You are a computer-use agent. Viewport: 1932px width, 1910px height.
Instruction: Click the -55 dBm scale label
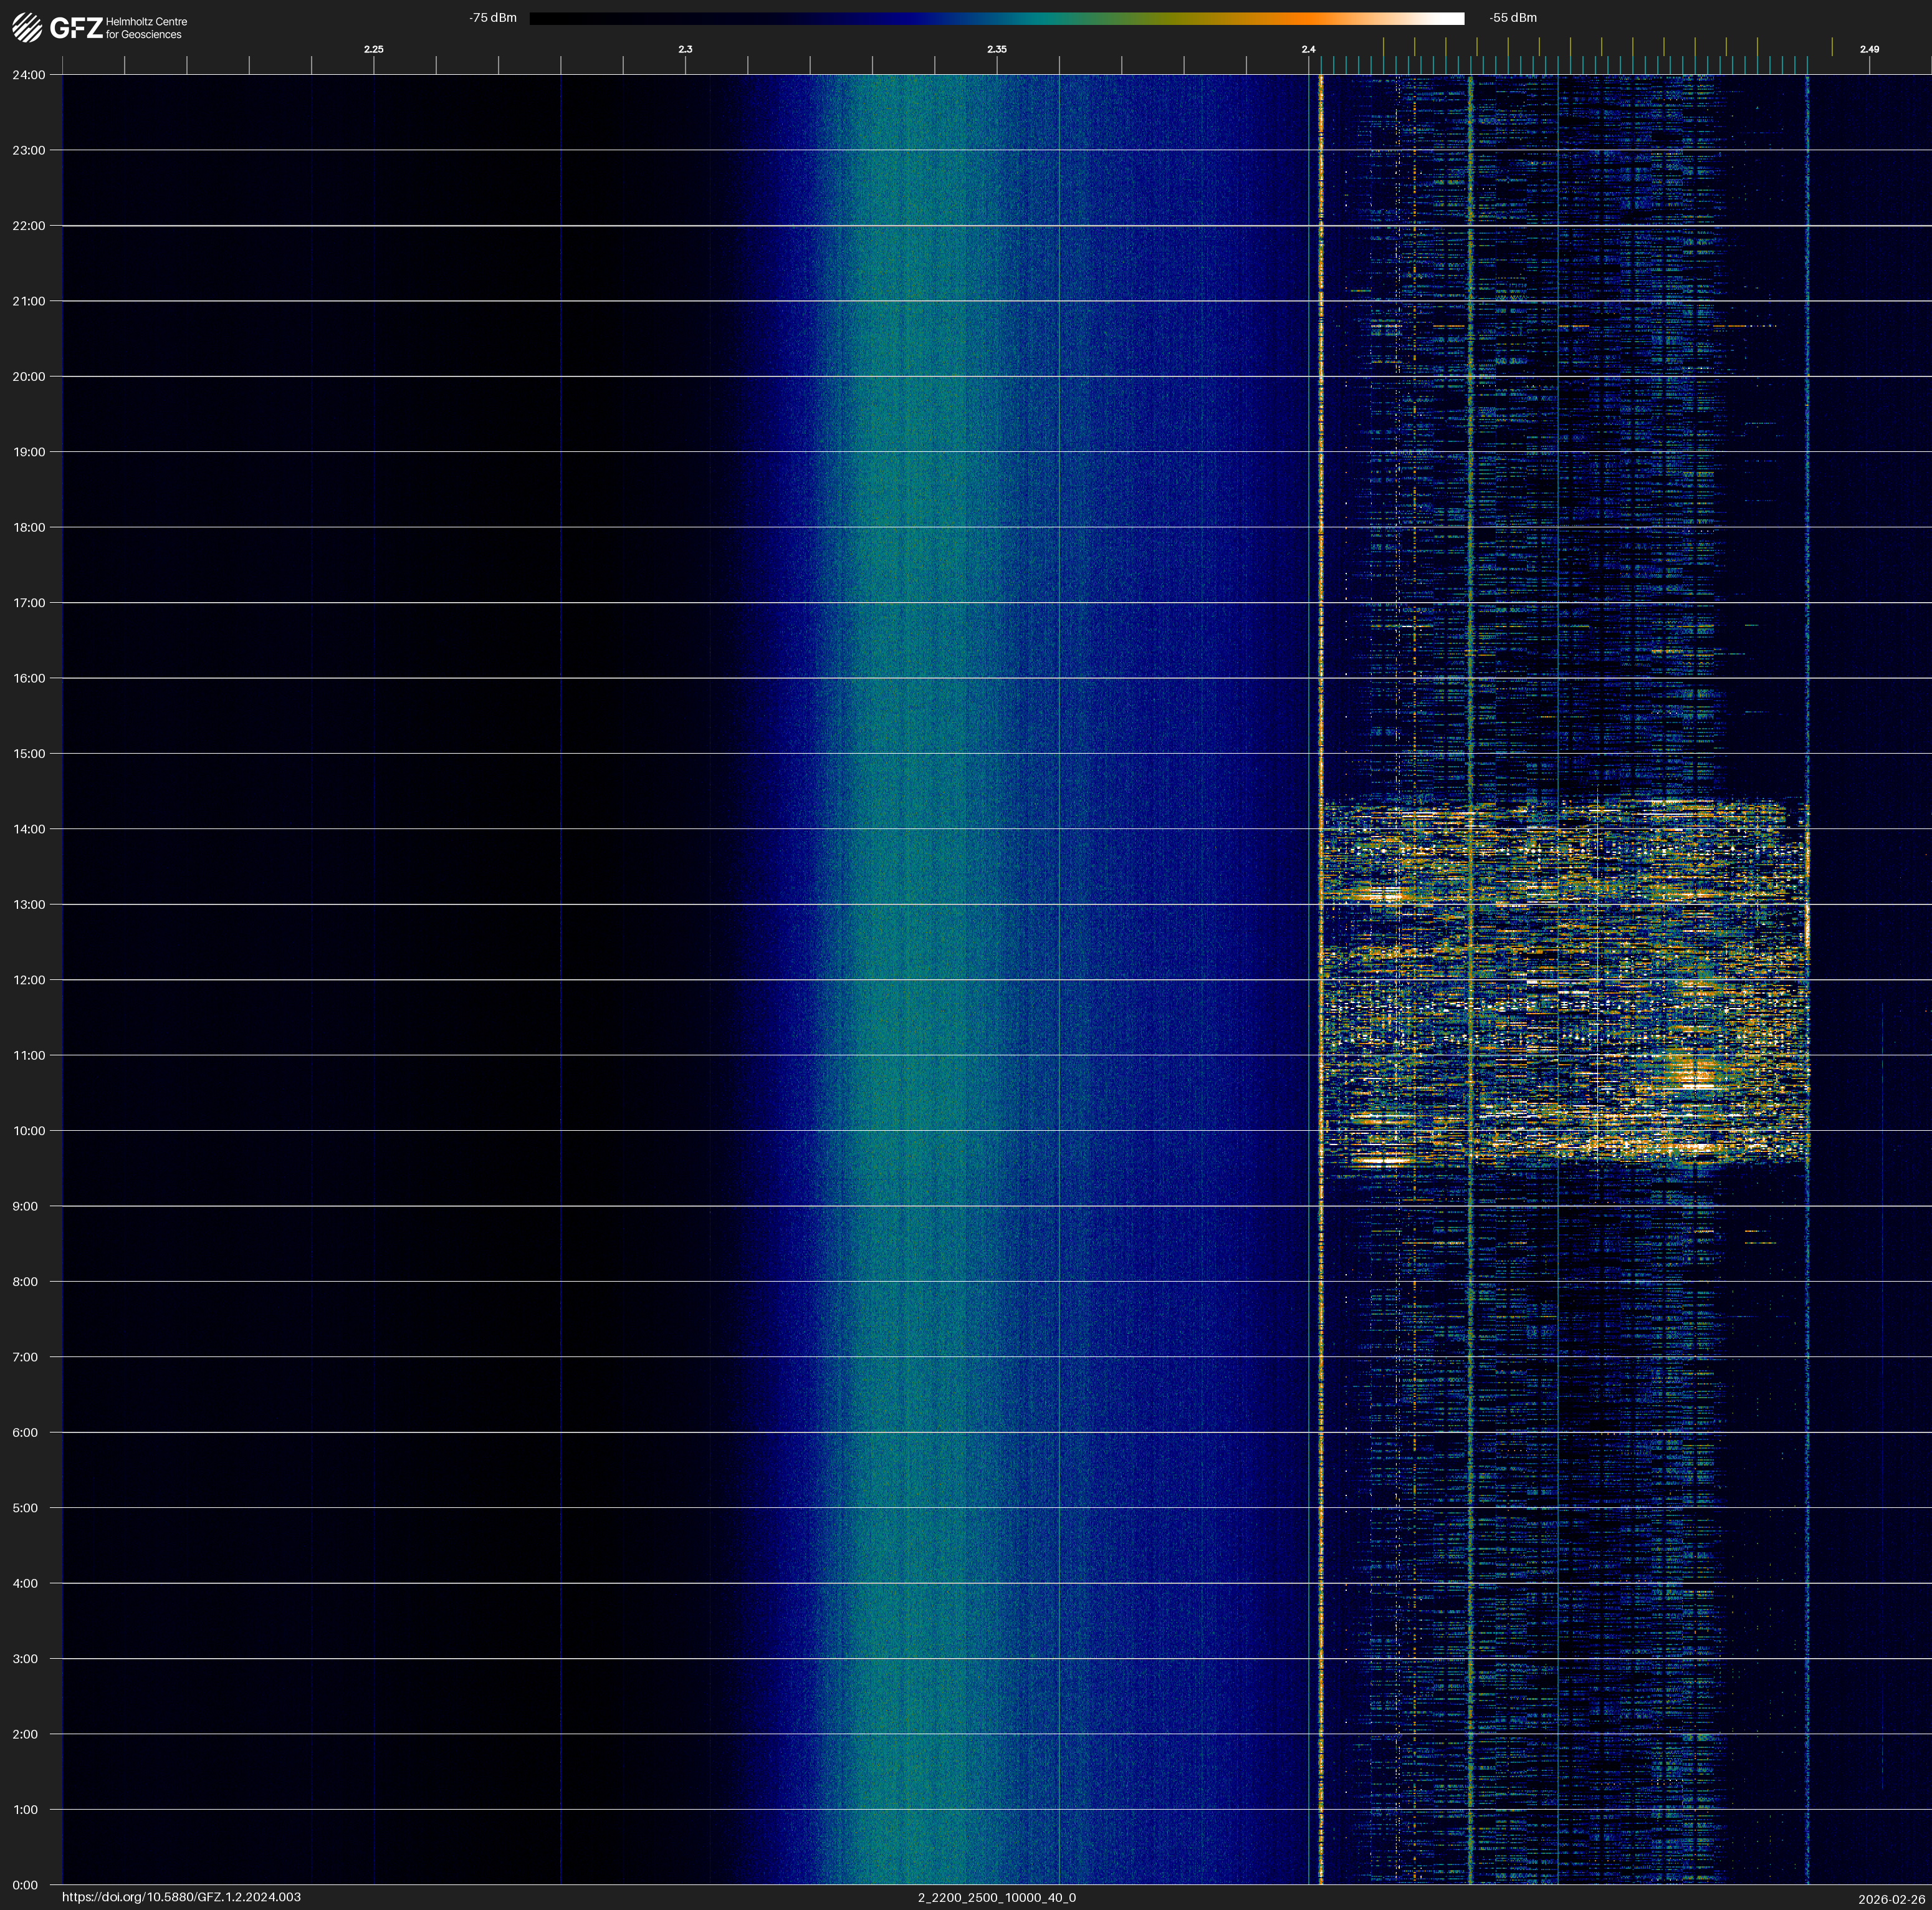[x=1513, y=18]
